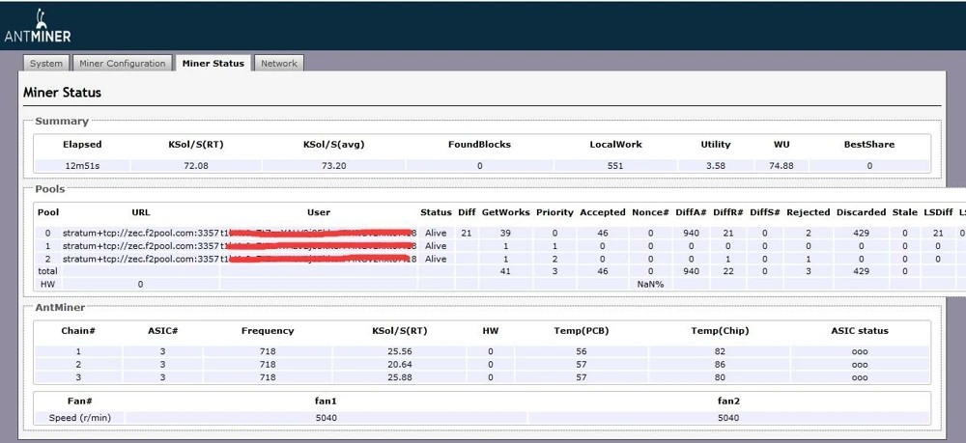
Task: Click chain 3 KSol/S value 25.88
Action: point(399,377)
